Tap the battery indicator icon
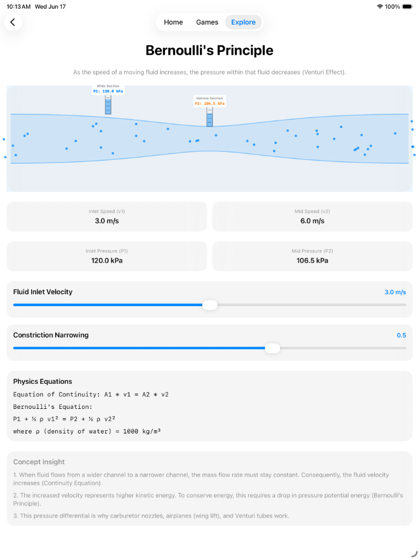 pyautogui.click(x=407, y=7)
